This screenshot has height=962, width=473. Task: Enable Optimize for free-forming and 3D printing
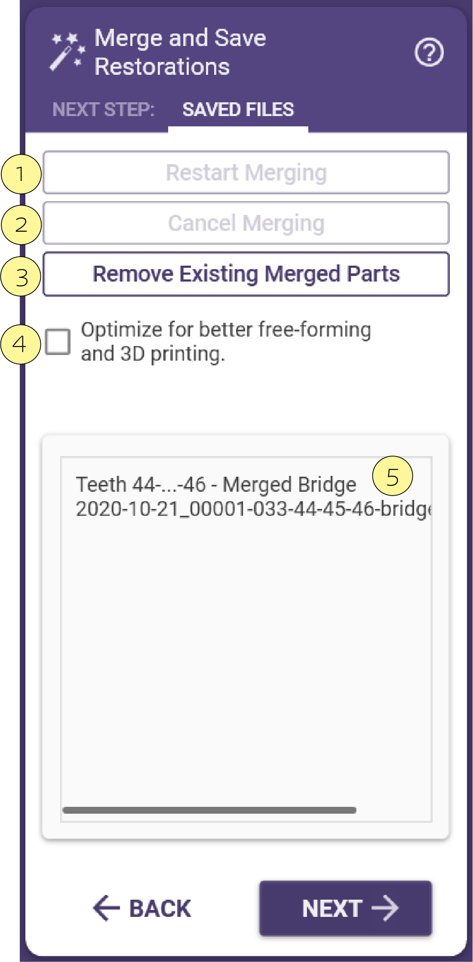click(x=58, y=342)
